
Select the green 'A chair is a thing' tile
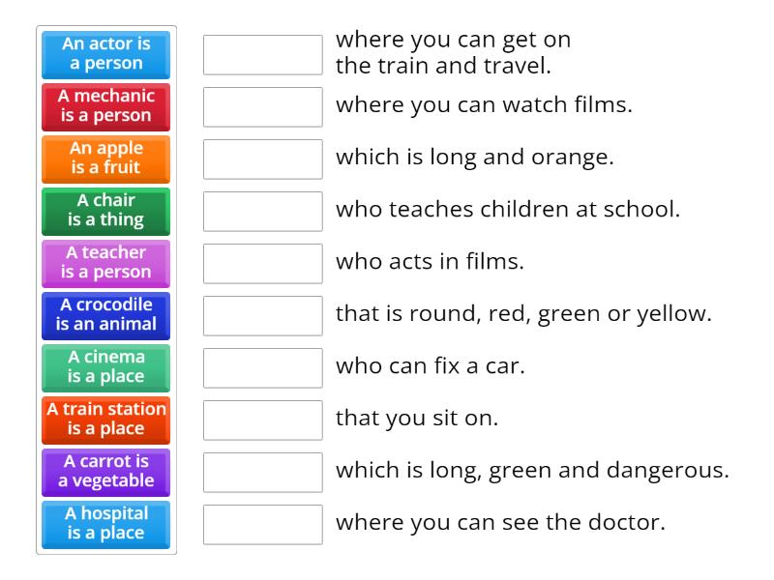pyautogui.click(x=105, y=212)
